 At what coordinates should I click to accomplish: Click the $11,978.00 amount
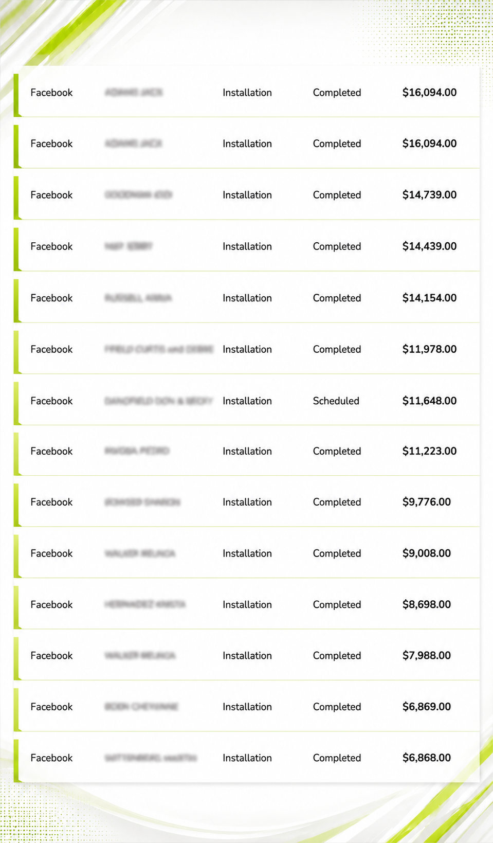(x=429, y=349)
